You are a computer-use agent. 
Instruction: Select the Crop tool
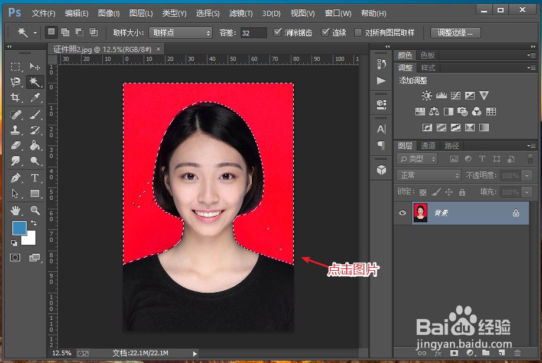tap(15, 97)
